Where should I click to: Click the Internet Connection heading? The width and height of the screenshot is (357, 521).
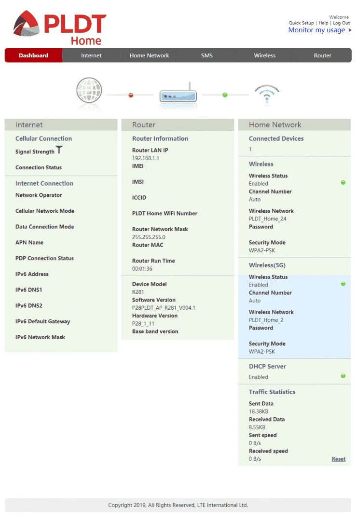(44, 183)
